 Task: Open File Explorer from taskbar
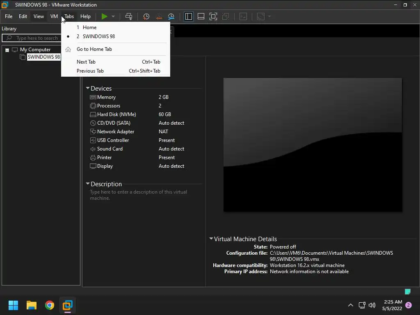(31, 305)
